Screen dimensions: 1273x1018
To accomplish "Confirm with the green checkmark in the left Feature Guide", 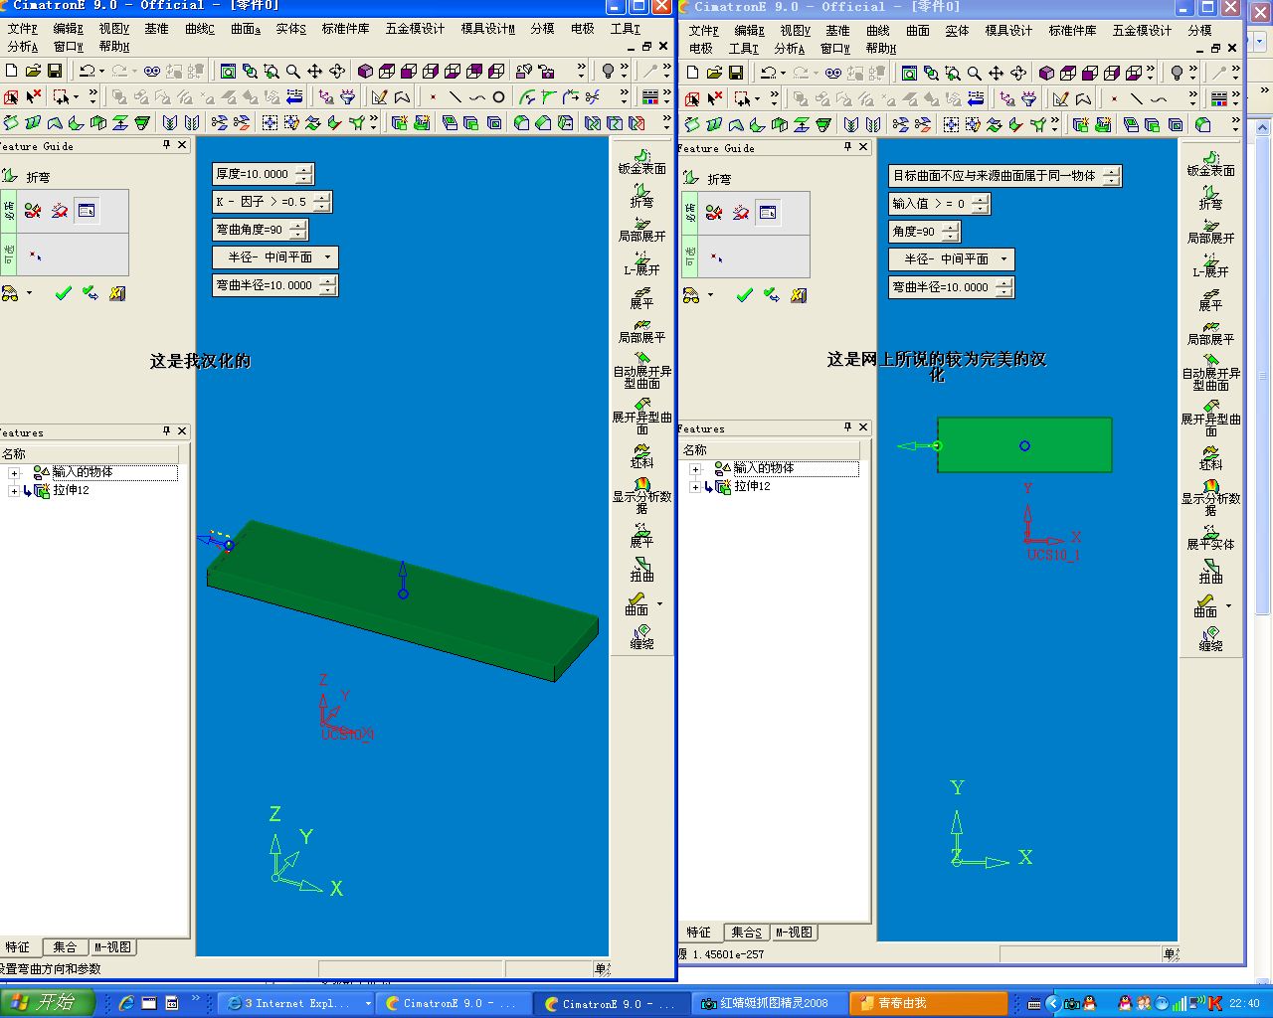I will point(63,293).
